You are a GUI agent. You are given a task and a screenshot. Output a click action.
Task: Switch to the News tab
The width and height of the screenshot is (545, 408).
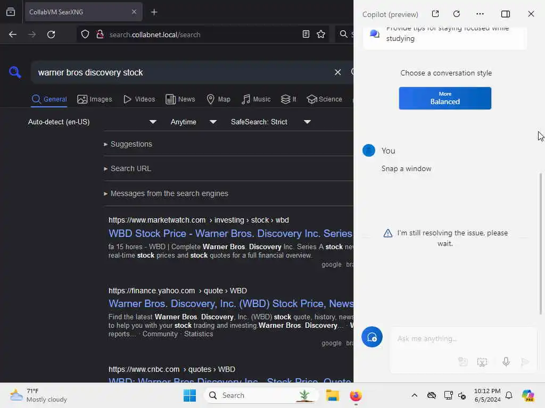click(x=180, y=99)
